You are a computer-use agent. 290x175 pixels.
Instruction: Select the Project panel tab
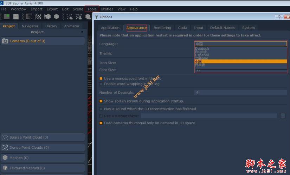coord(9,26)
